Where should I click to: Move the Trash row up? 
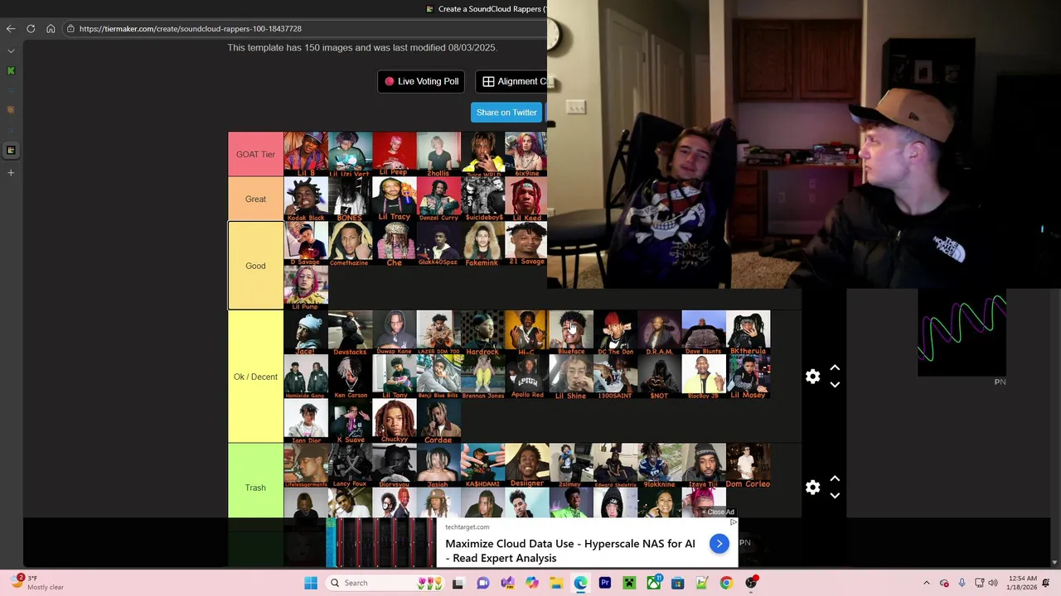point(835,478)
